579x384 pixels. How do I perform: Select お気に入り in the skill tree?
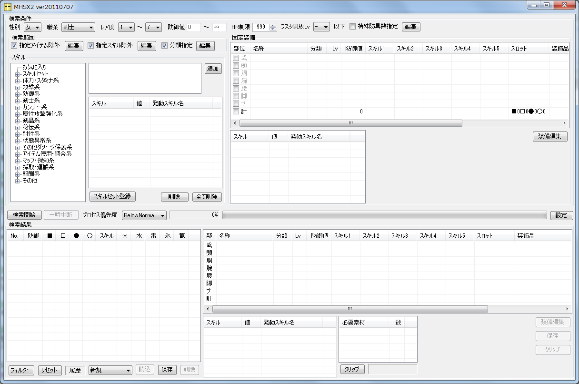pyautogui.click(x=35, y=67)
